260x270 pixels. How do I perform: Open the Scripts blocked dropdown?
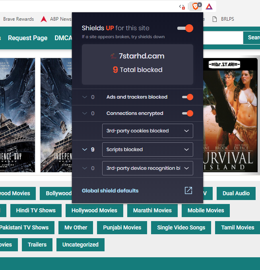click(x=147, y=150)
